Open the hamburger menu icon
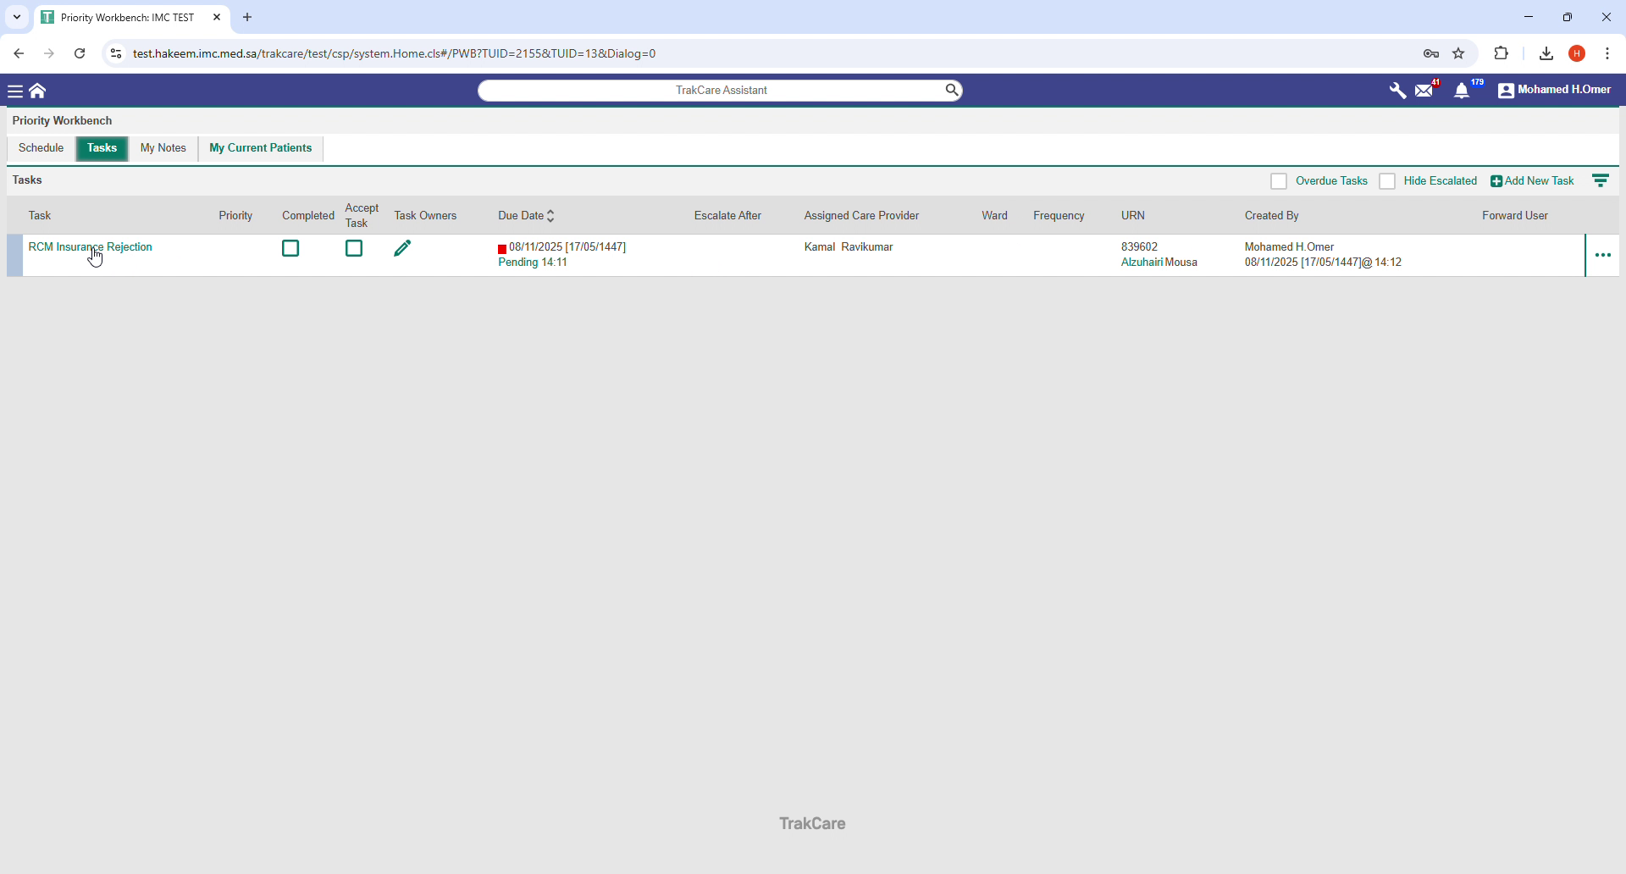This screenshot has width=1626, height=874. [15, 90]
